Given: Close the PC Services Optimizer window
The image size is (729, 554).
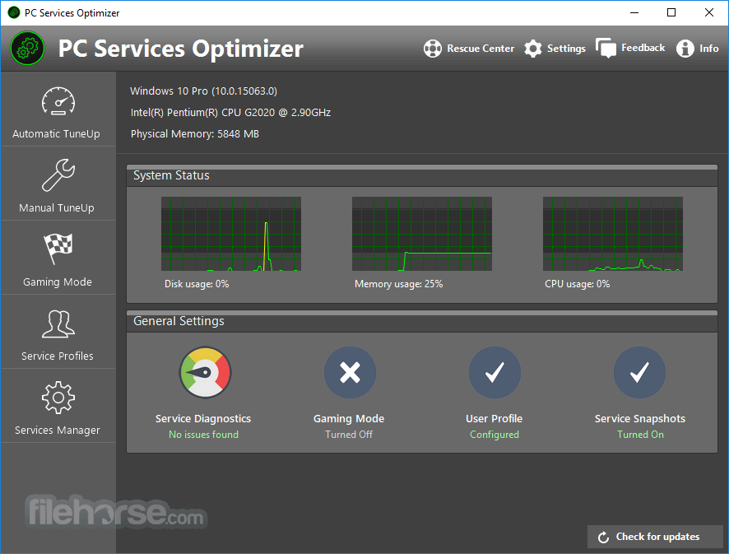Looking at the screenshot, I should click(709, 12).
